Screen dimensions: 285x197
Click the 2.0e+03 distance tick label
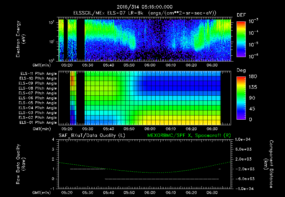[x=243, y=159]
